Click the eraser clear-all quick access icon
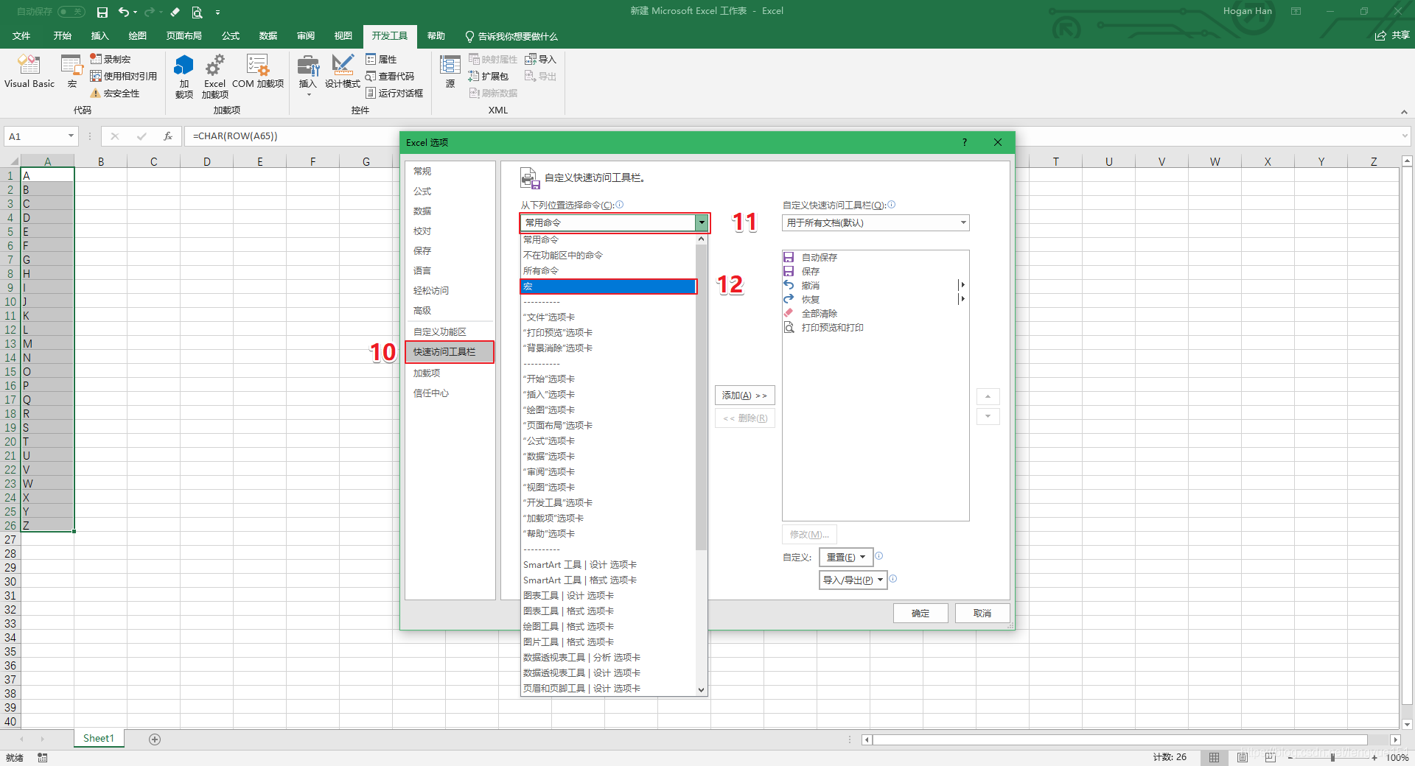 coord(175,12)
